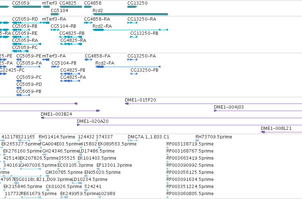Click the CG5059-RA transcript label
The width and height of the screenshot is (302, 199).
point(25,40)
